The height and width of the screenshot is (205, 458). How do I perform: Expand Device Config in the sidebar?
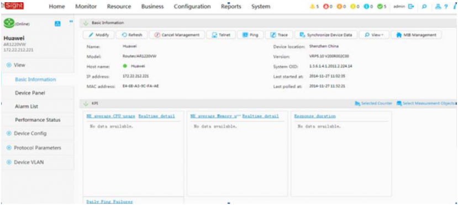pyautogui.click(x=8, y=134)
